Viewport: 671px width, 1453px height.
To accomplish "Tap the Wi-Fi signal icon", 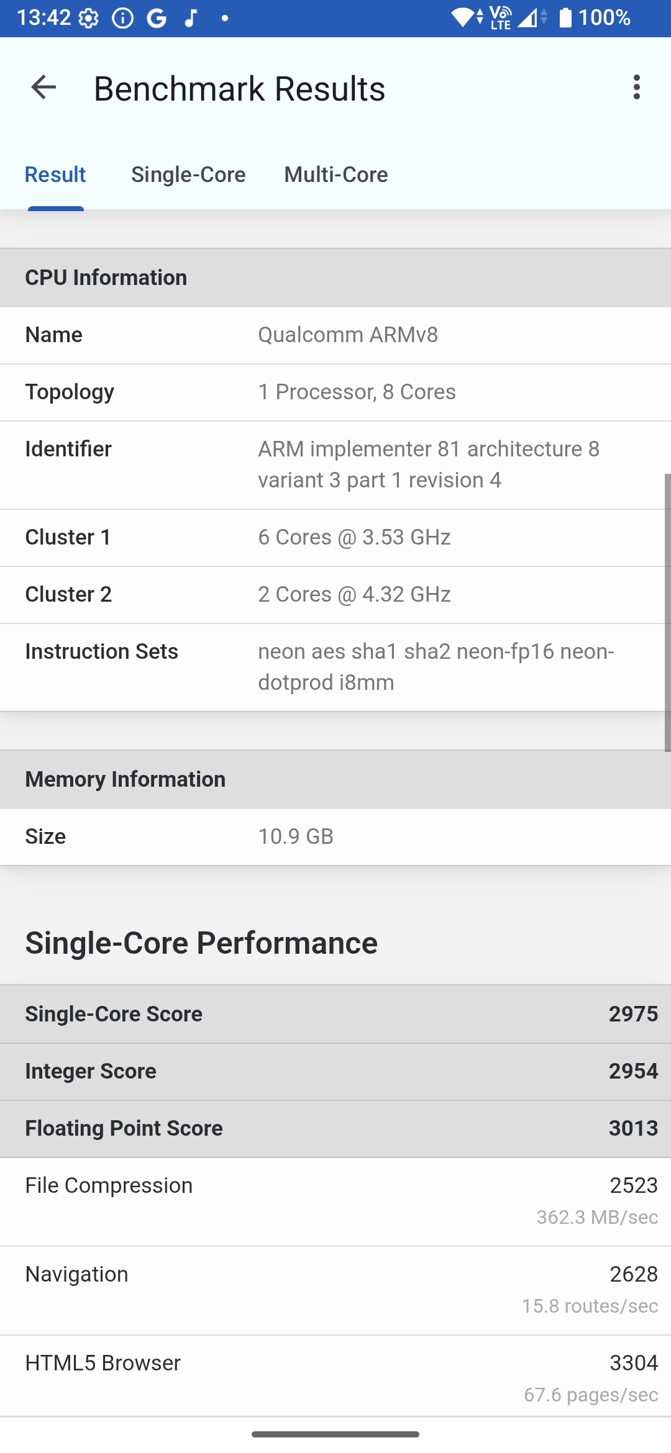I will [x=462, y=17].
